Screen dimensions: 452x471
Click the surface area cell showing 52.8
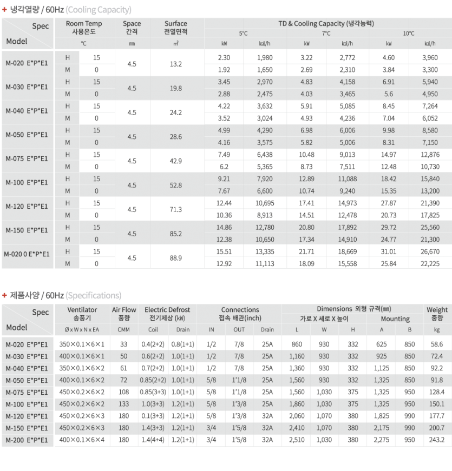click(175, 185)
